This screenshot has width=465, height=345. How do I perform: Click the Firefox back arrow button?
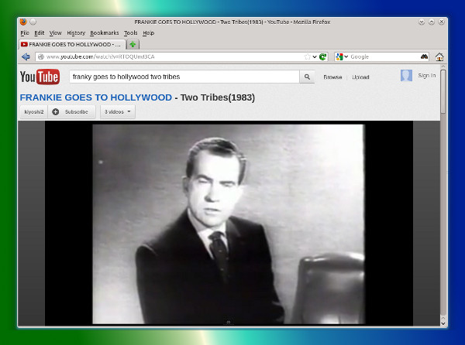[x=26, y=56]
